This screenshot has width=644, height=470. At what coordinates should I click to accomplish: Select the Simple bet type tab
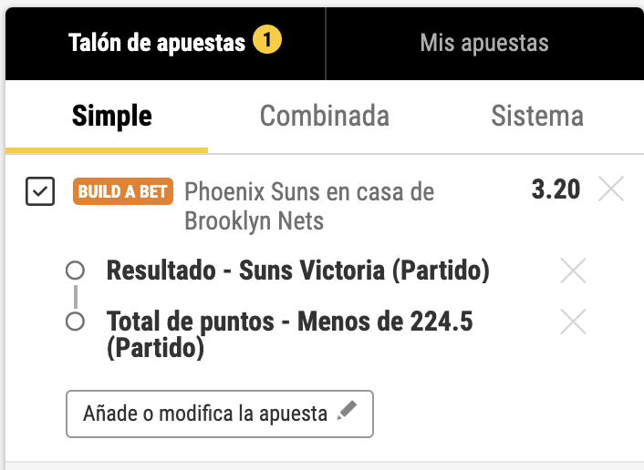112,117
